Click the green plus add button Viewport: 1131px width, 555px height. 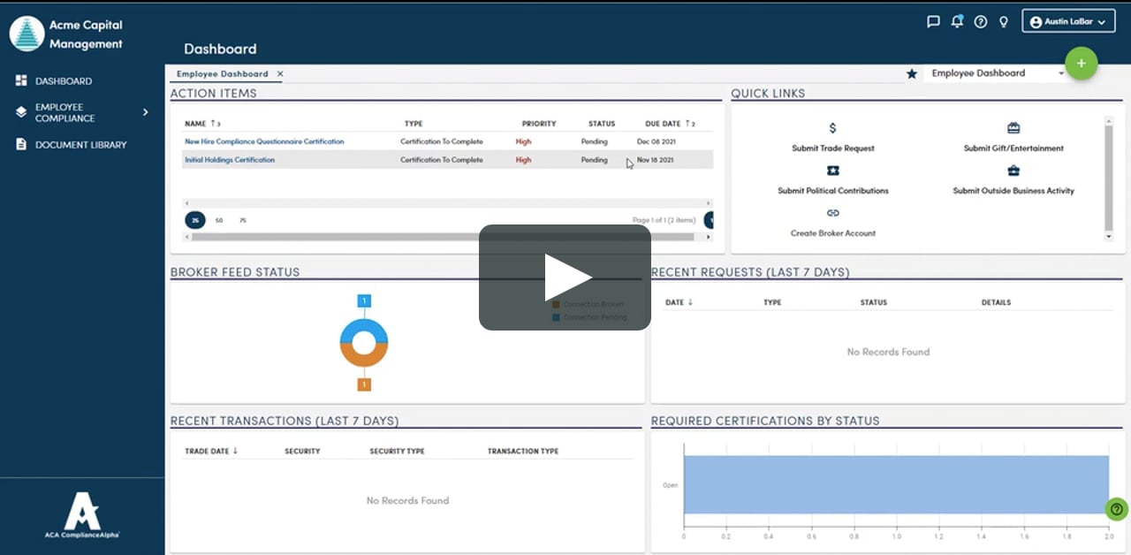coord(1082,64)
